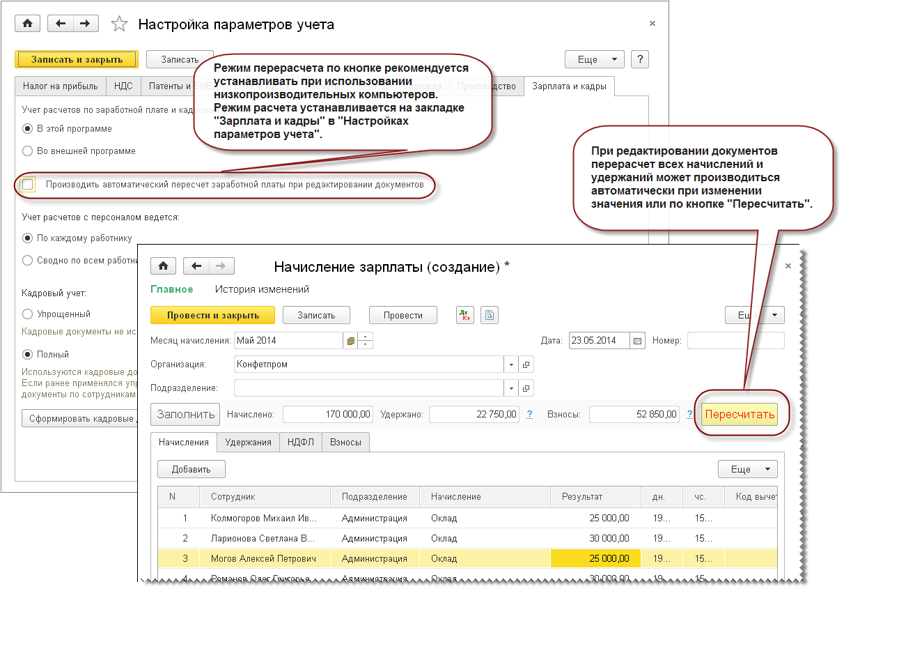Switch to the Удержания tab
899x667 pixels.
point(248,443)
